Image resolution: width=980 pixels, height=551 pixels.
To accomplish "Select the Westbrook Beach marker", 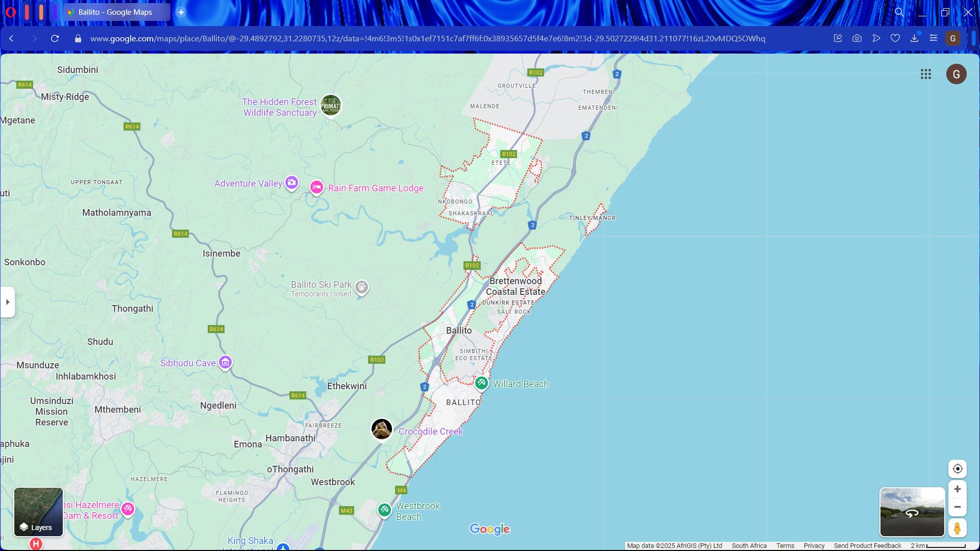I will [384, 510].
